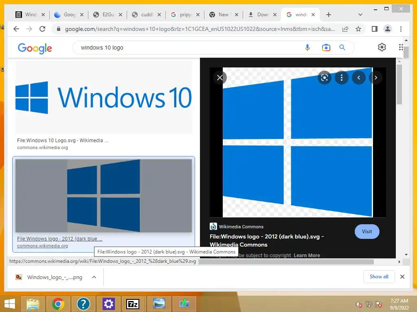Click the page vertical scrollbar thumb
Viewport: 417px width, 312px height.
point(406,52)
